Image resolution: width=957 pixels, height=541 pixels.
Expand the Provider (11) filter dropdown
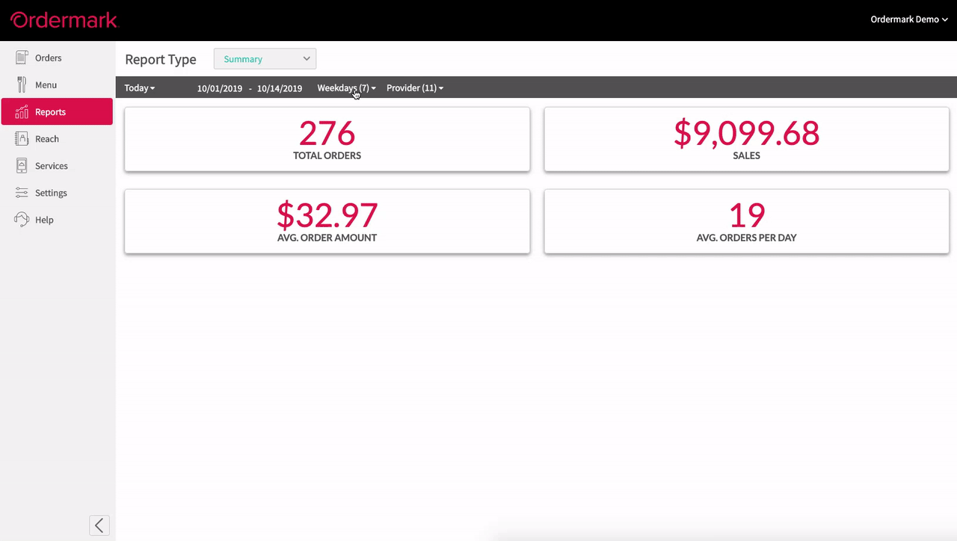pyautogui.click(x=415, y=88)
